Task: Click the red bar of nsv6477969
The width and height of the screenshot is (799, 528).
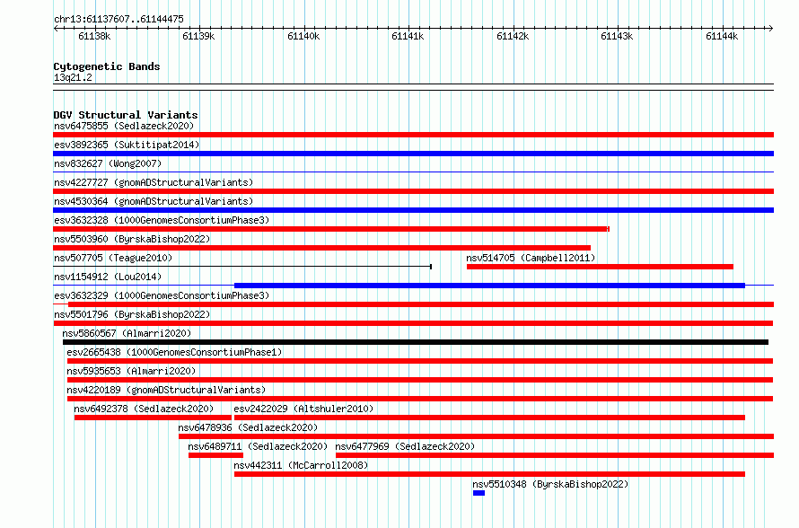Action: [x=555, y=455]
